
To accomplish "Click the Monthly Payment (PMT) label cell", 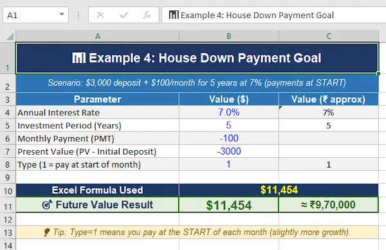I will pyautogui.click(x=98, y=139).
